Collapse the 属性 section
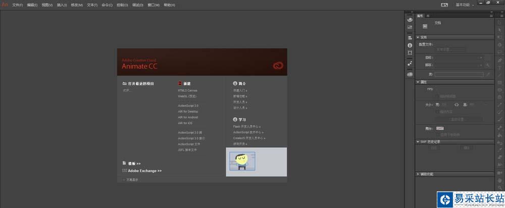This screenshot has width=505, height=208. tap(418, 82)
